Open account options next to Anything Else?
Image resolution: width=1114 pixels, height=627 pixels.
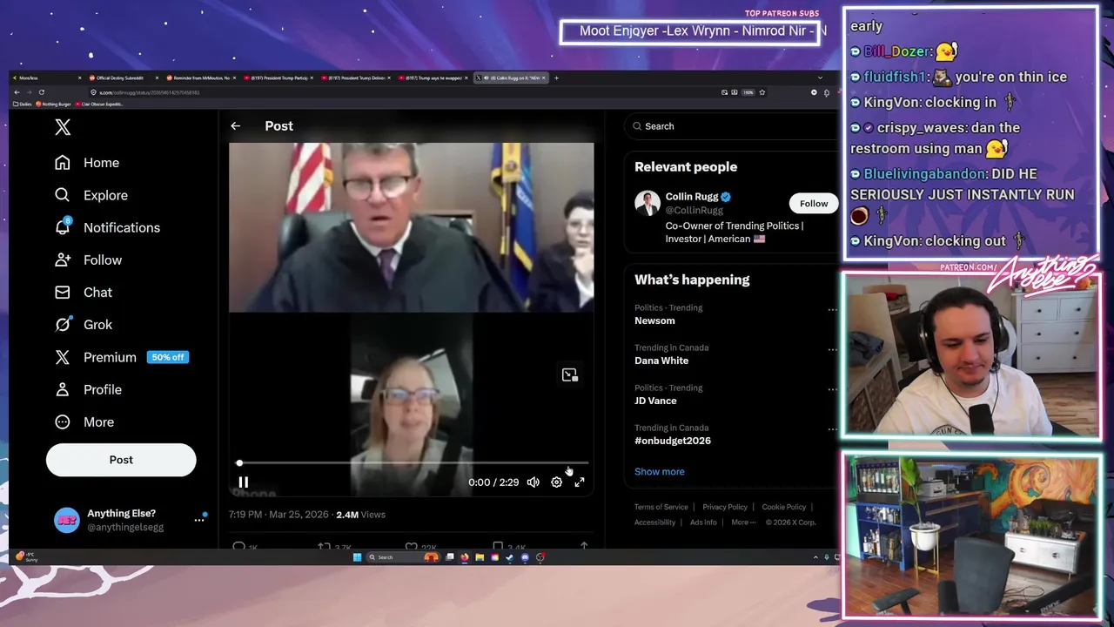[x=199, y=520]
